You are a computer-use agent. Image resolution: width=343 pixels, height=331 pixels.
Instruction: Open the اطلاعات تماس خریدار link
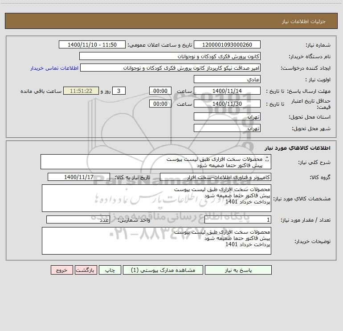click(x=54, y=68)
